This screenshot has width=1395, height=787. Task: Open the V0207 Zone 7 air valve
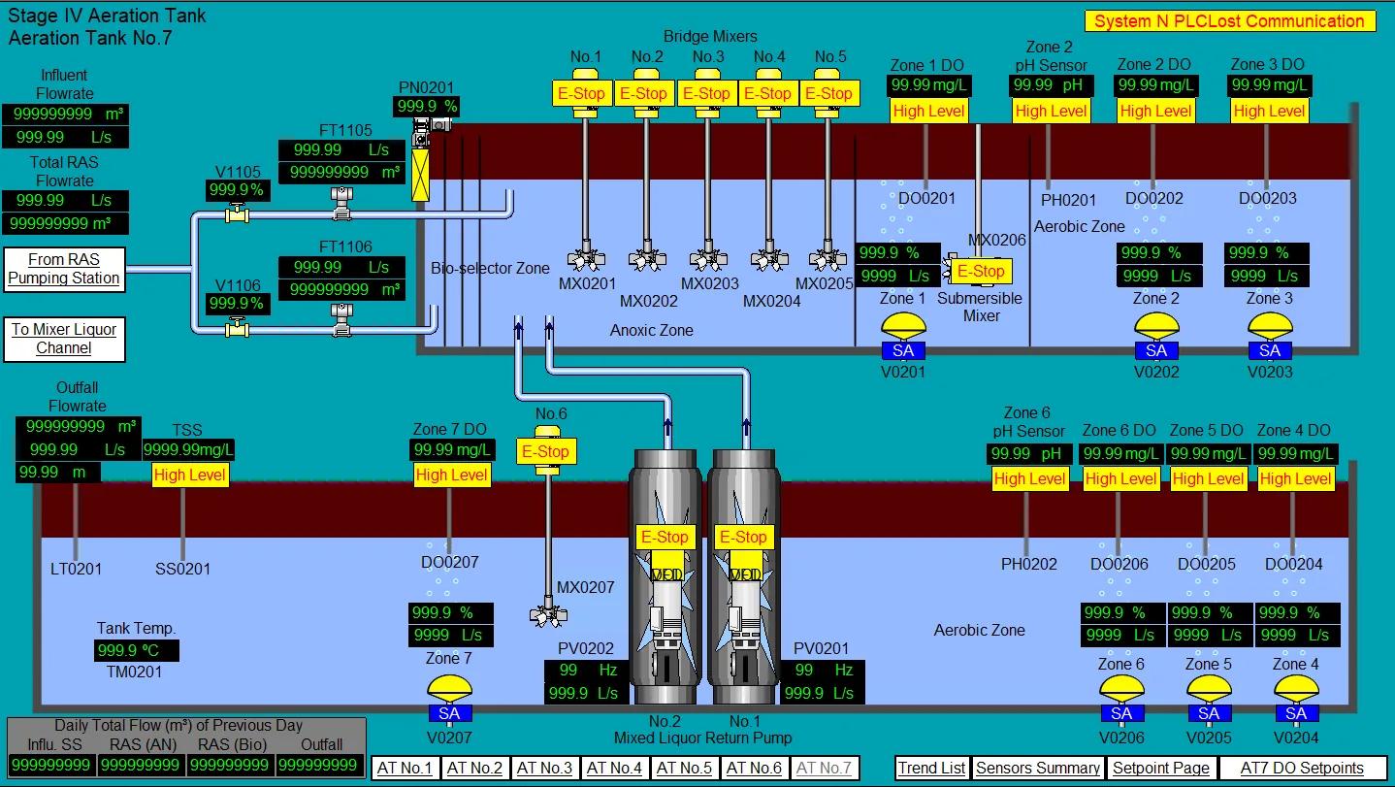point(450,701)
